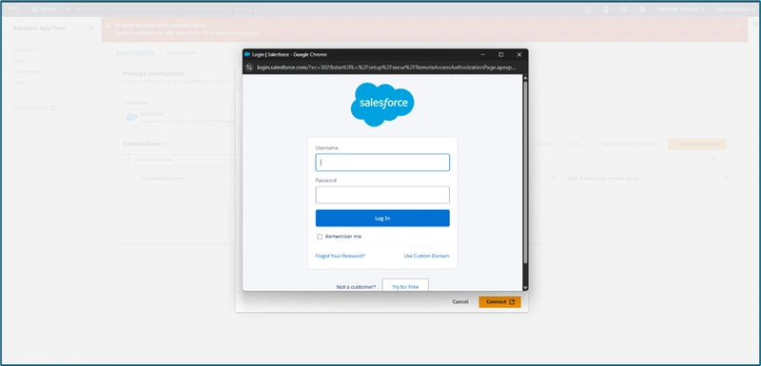Click Copy to new connection button
Screen dimensions: 761x366
click(x=628, y=144)
